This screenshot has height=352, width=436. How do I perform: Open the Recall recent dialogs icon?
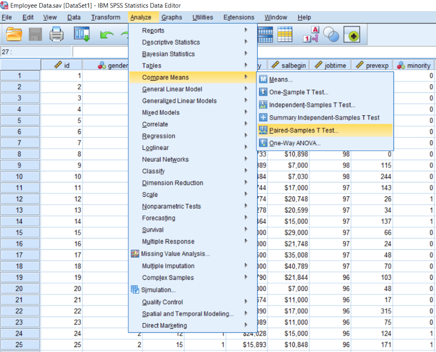(x=82, y=34)
